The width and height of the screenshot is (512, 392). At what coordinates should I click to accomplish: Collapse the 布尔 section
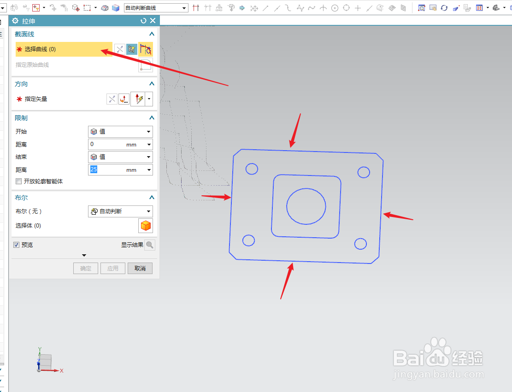click(152, 198)
